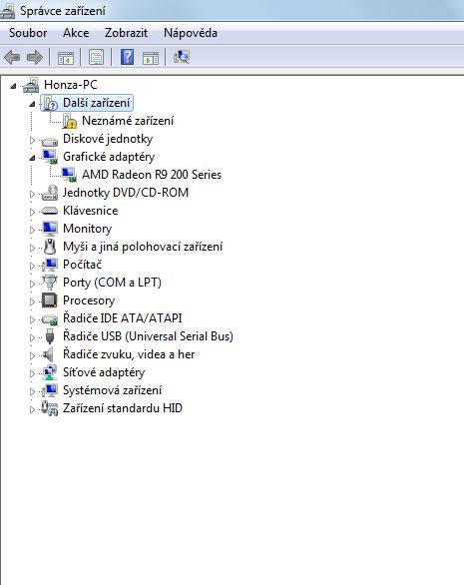Select the Síťové adaptéry tree item
Viewport: 464px width, 585px height.
tap(104, 372)
